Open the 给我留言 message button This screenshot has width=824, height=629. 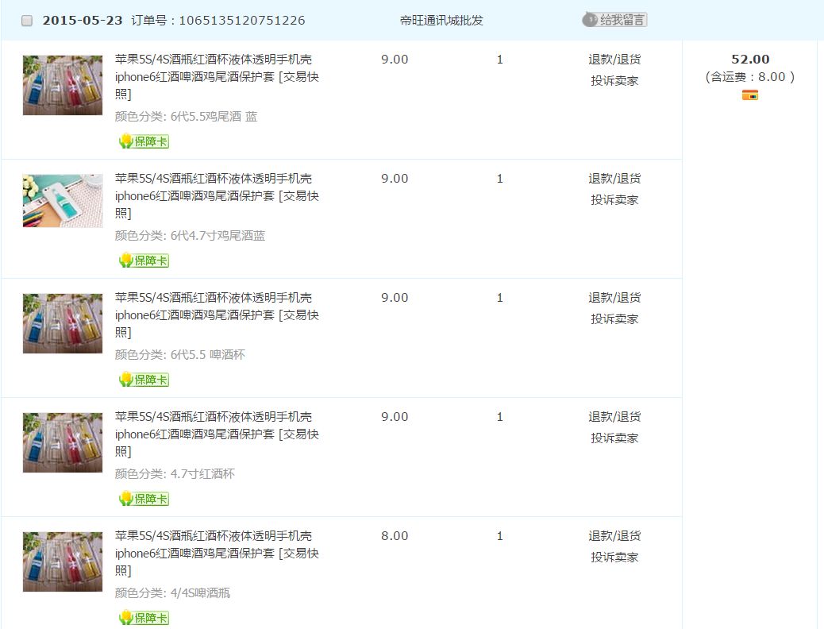[614, 20]
